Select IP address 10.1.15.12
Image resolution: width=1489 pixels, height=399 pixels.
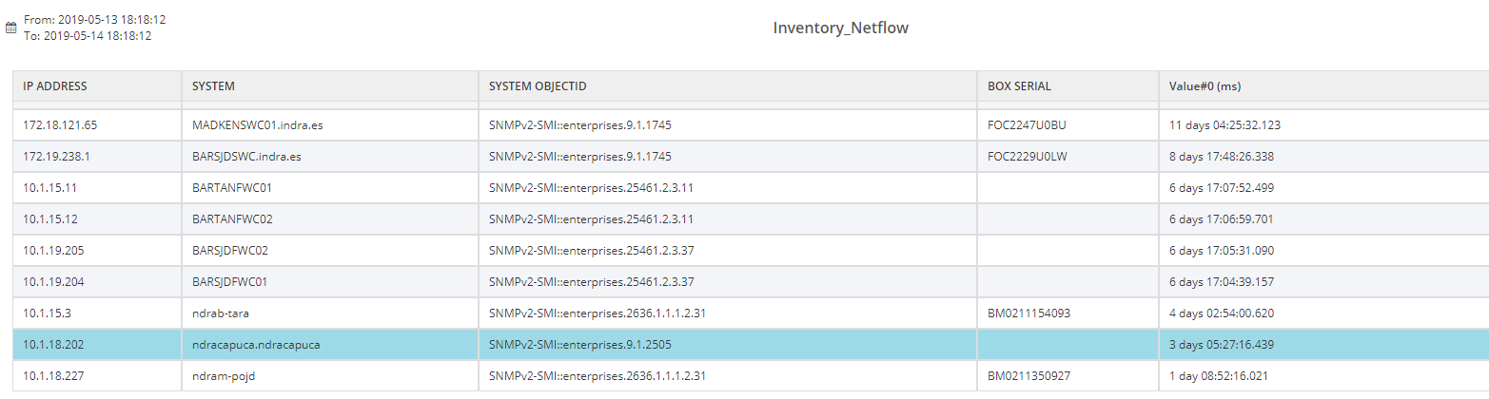click(50, 218)
